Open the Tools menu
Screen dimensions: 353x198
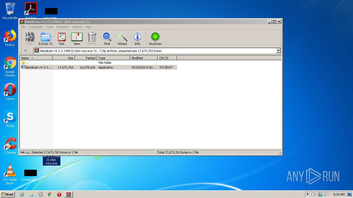pyautogui.click(x=50, y=27)
